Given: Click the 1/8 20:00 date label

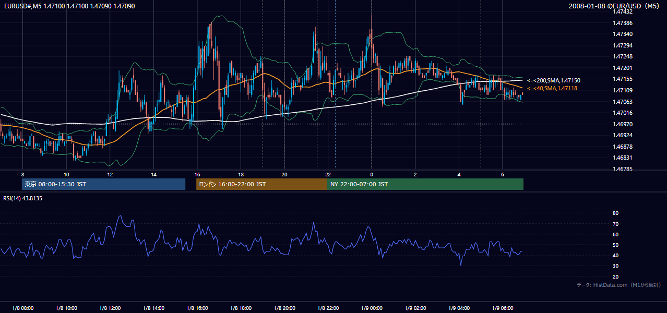Looking at the screenshot, I should pos(284,308).
